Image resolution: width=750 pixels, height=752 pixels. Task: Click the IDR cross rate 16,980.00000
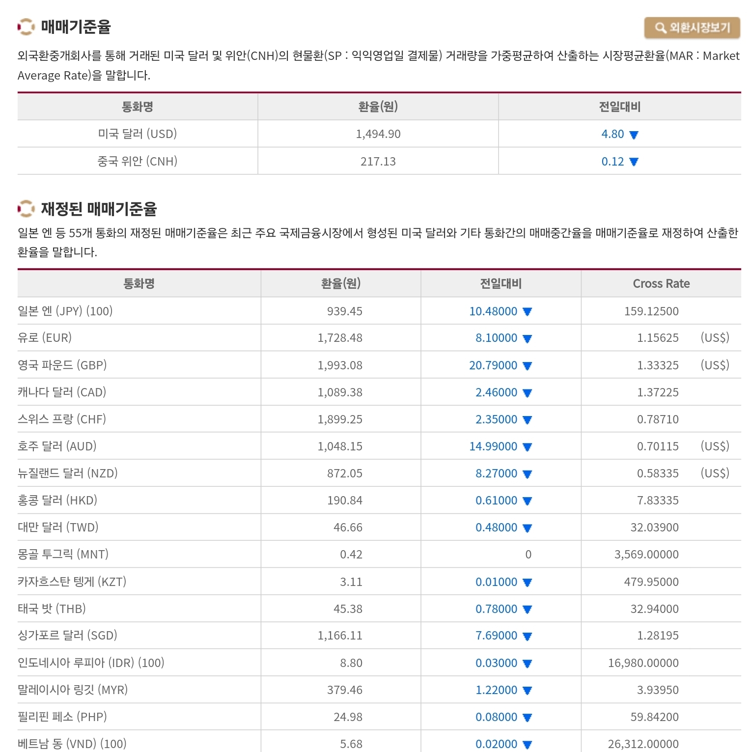tap(643, 663)
